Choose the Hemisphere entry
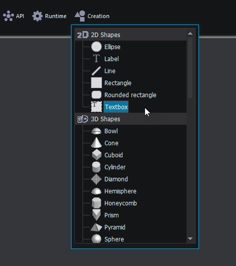This screenshot has height=266, width=236. point(120,191)
